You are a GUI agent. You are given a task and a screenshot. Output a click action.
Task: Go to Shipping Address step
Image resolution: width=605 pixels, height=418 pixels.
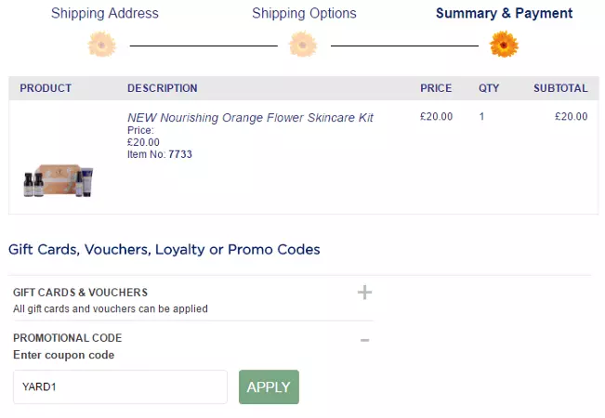pos(105,13)
